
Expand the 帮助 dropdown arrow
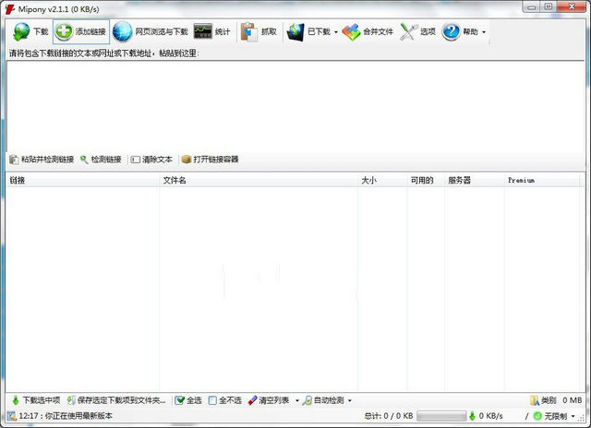(484, 32)
